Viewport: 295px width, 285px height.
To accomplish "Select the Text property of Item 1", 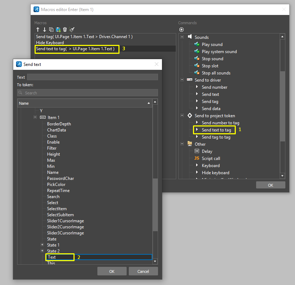I will click(51, 257).
